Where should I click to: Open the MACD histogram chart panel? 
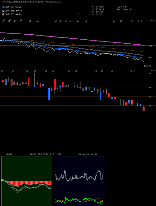point(27,181)
